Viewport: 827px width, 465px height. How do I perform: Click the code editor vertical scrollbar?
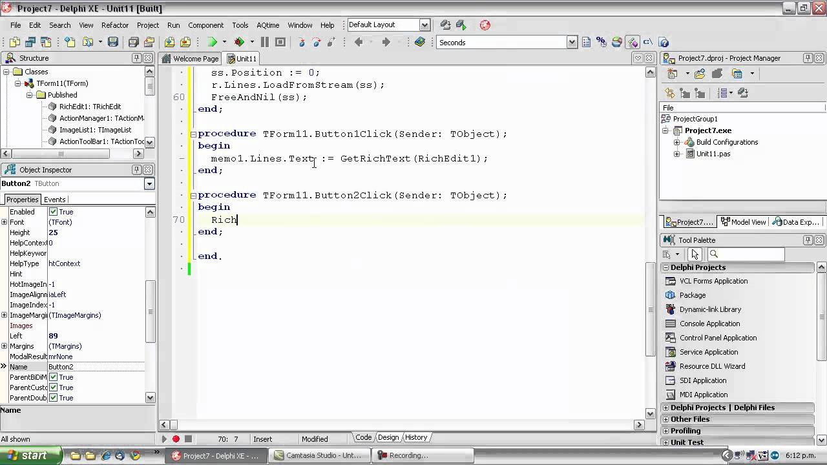coord(651,243)
